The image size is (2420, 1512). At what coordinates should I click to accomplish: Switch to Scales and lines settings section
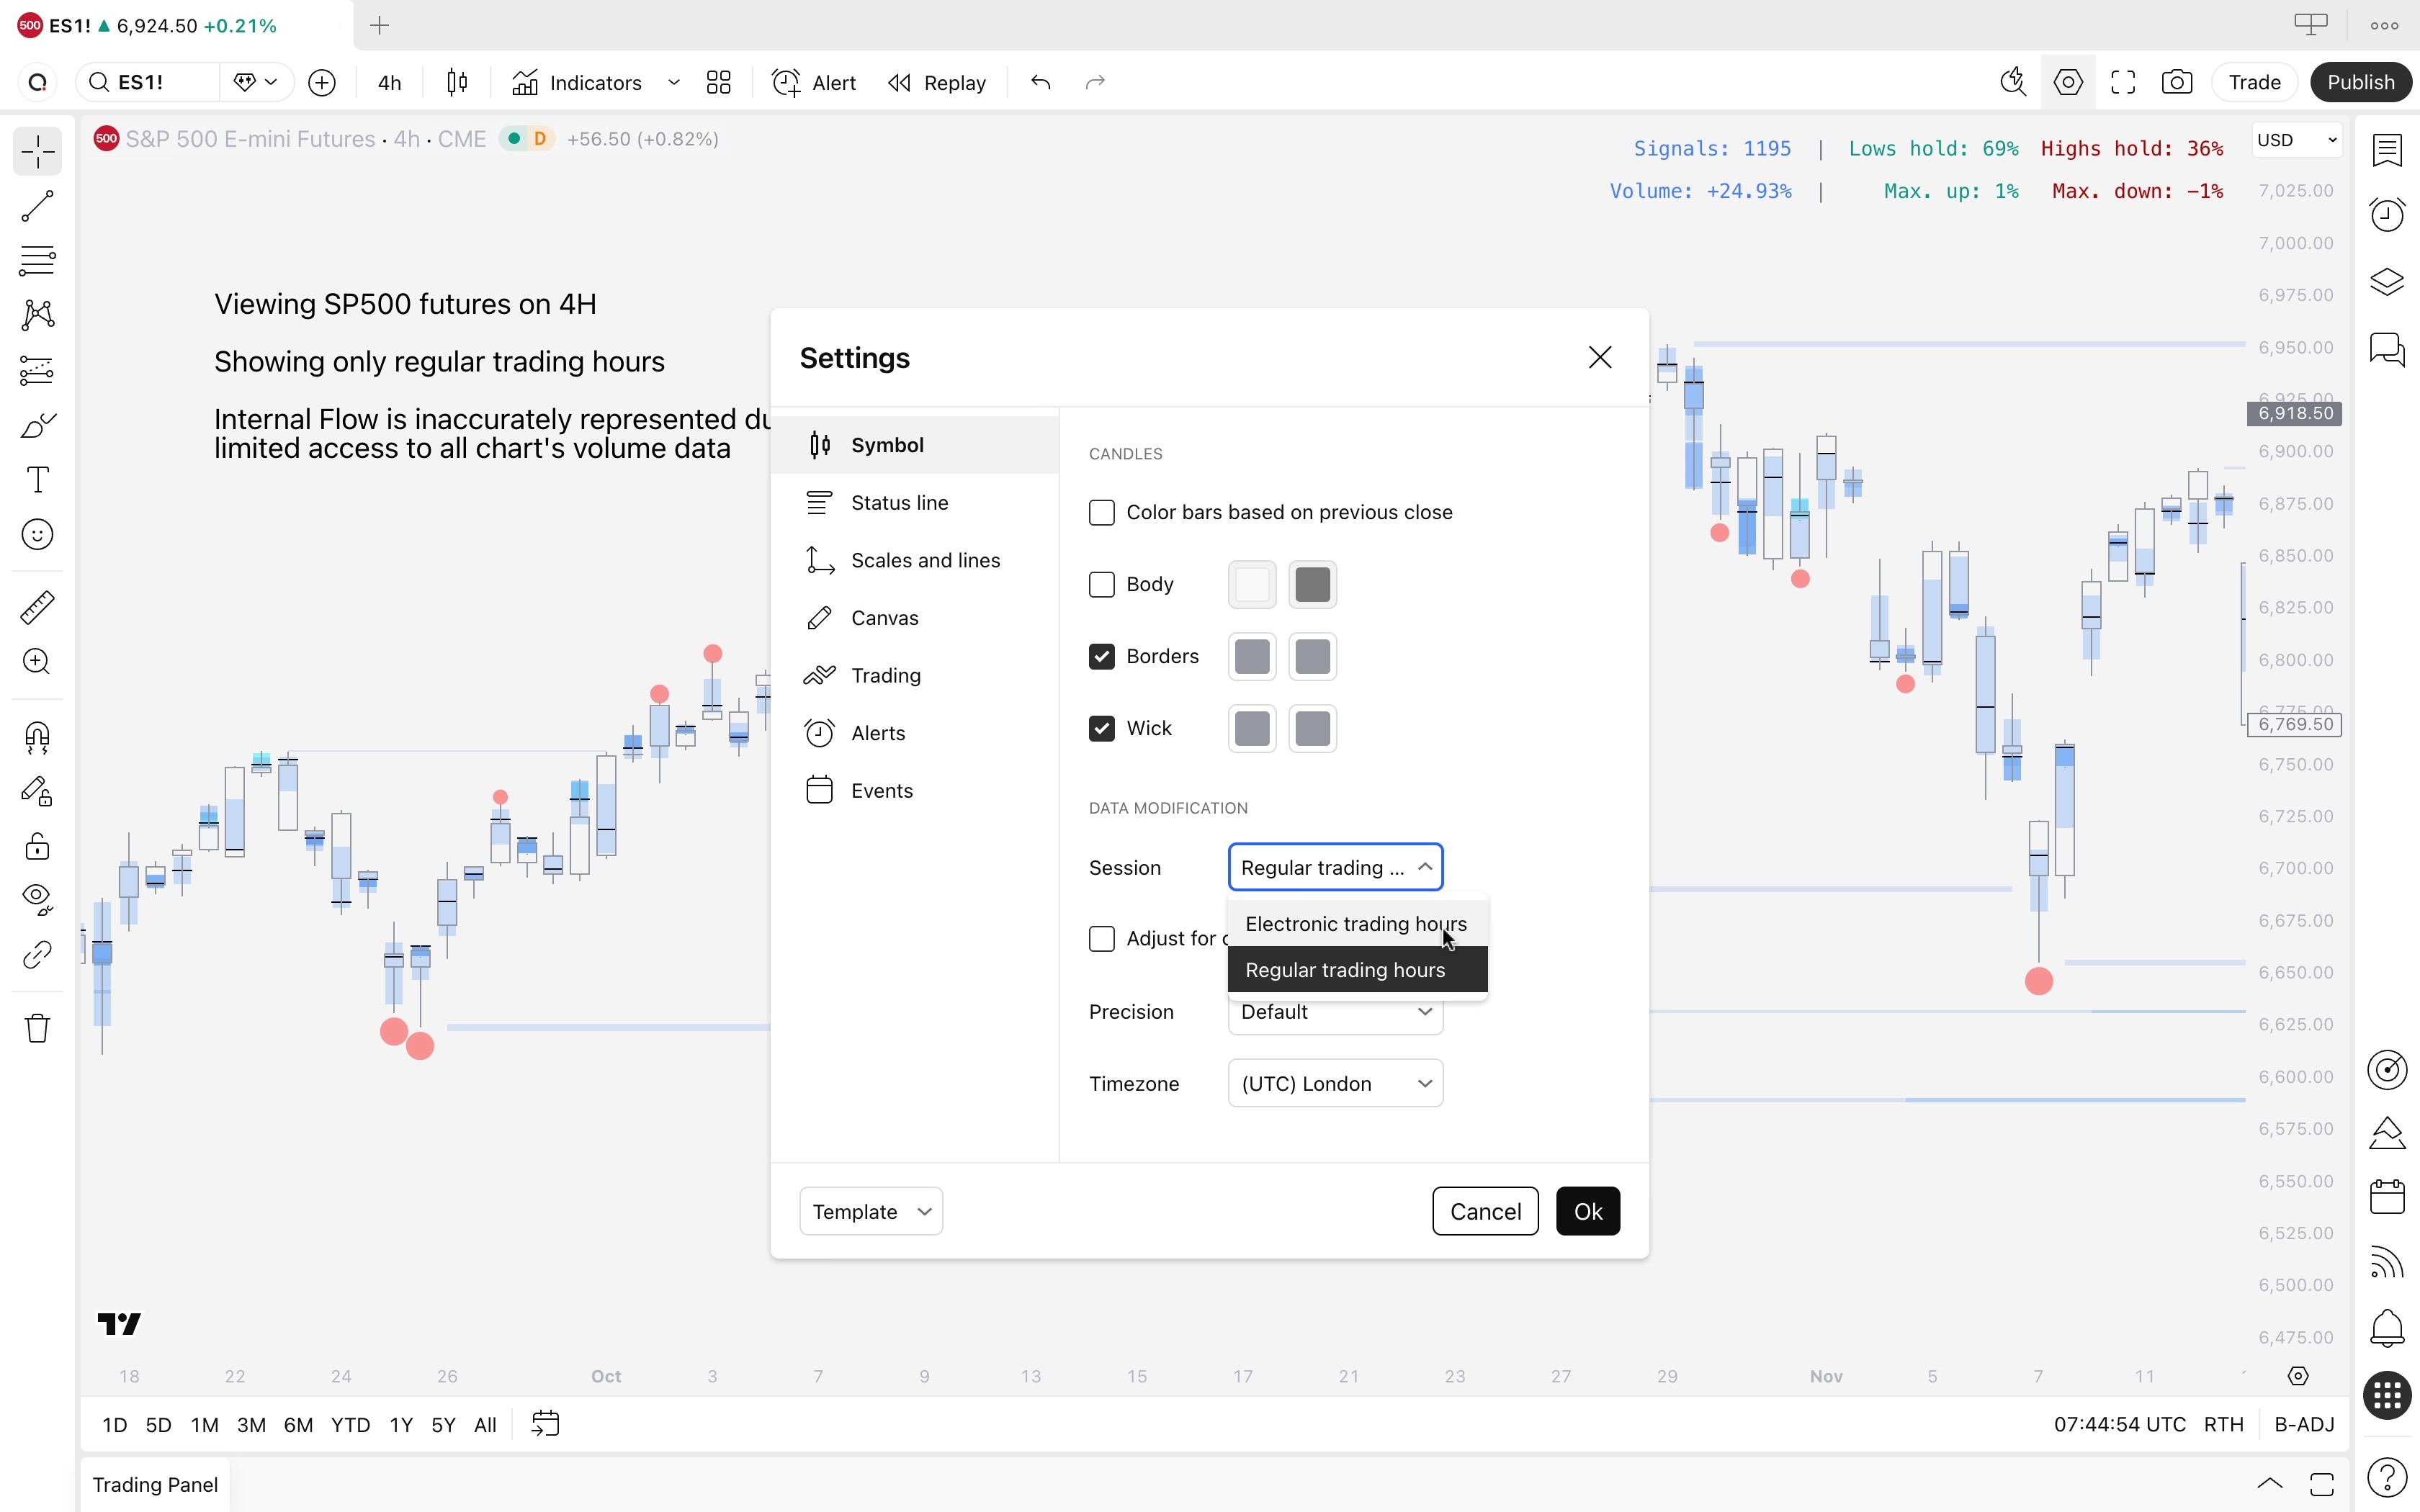[924, 560]
